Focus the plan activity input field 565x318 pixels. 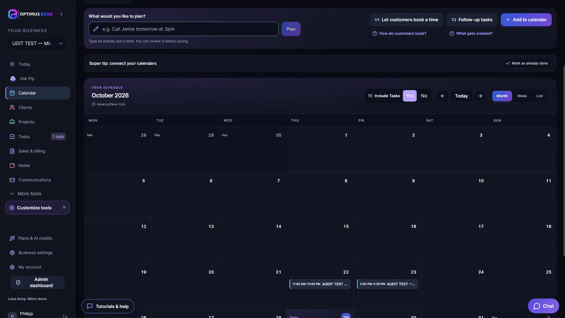pos(184,29)
